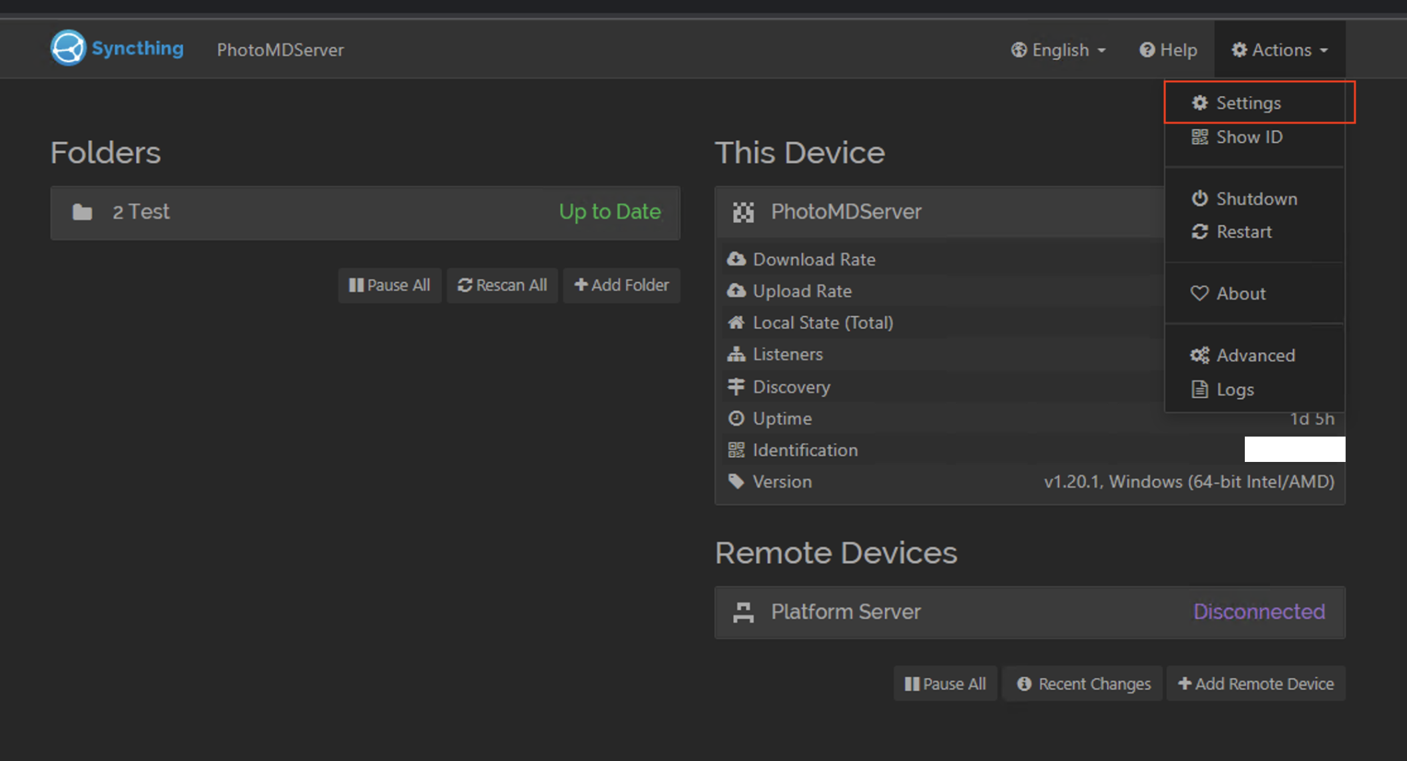The width and height of the screenshot is (1407, 761).
Task: Click the 'This Device' heading
Action: [800, 153]
